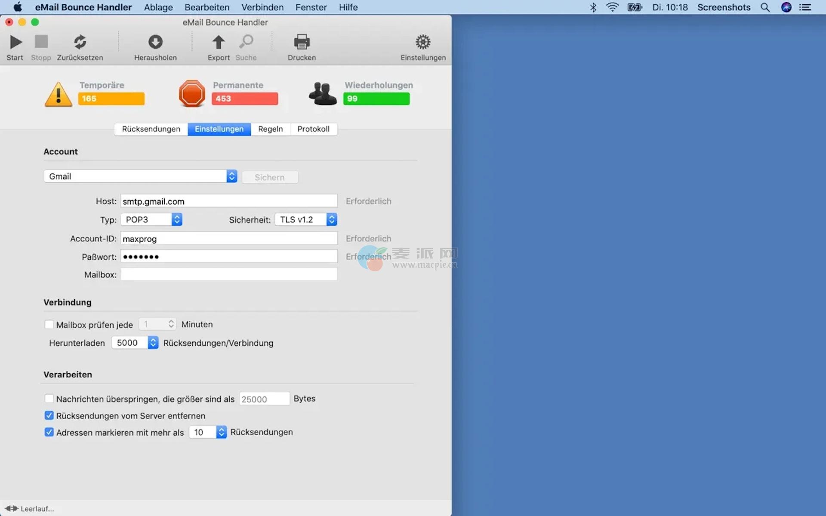Uncheck 'Rücksendungen vom Server entfernen'

click(x=49, y=415)
